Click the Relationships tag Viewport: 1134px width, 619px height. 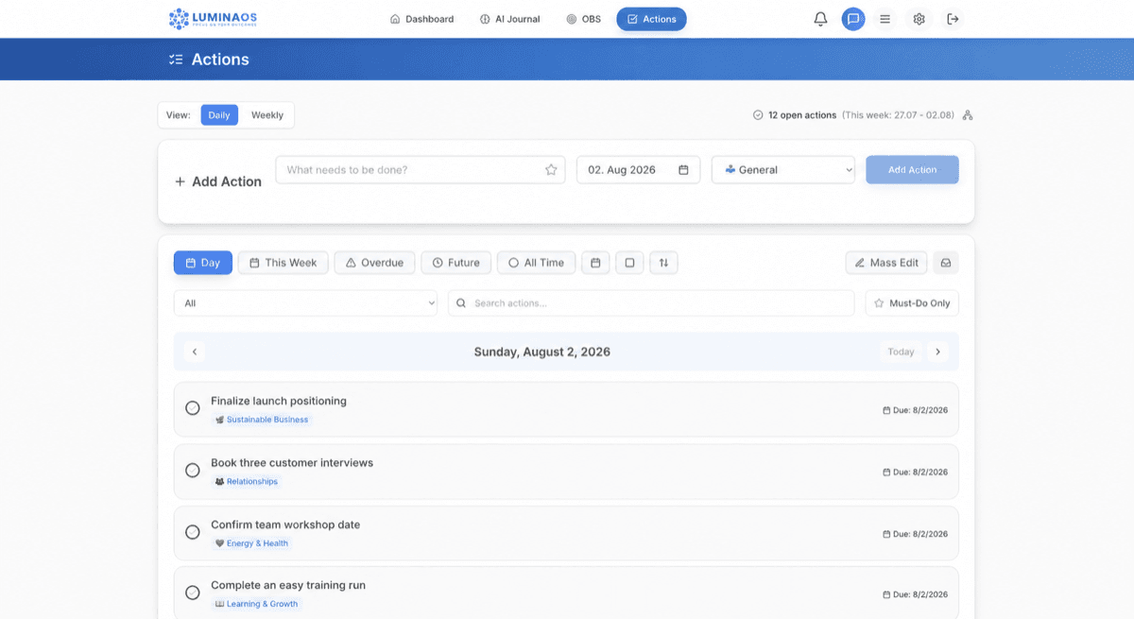point(247,481)
